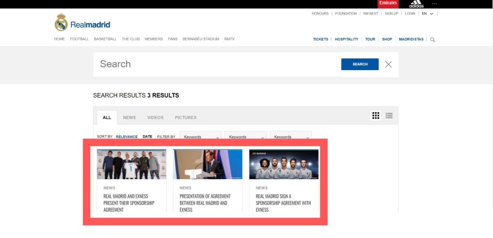Viewport: 493px width, 238px height.
Task: Sort results by Relevance
Action: 127,137
